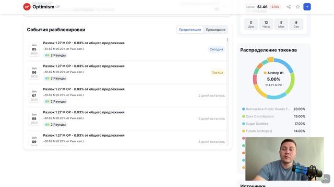Open 2 Раунды tag on Jun 05 row

pyautogui.click(x=55, y=56)
